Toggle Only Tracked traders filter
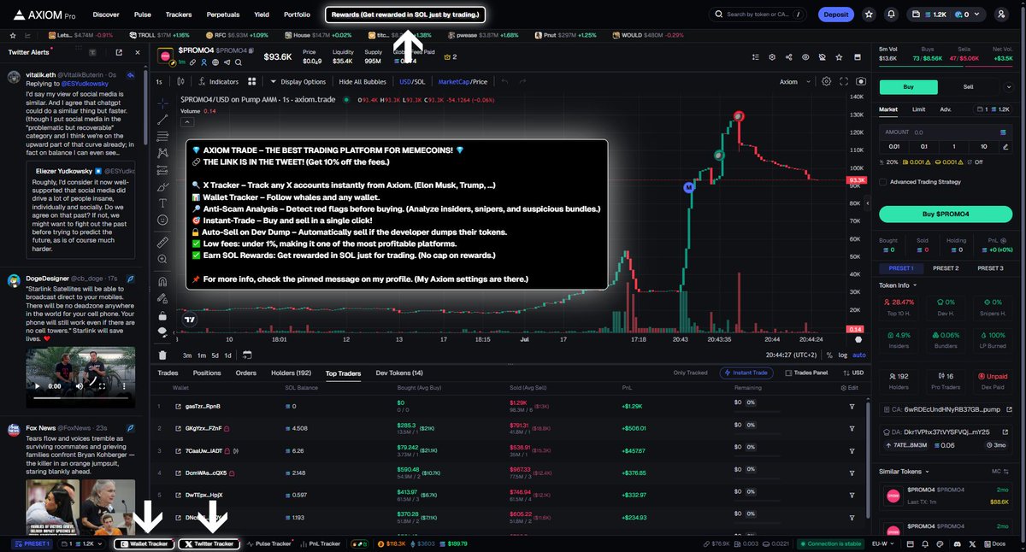The height and width of the screenshot is (552, 1026). pyautogui.click(x=690, y=373)
